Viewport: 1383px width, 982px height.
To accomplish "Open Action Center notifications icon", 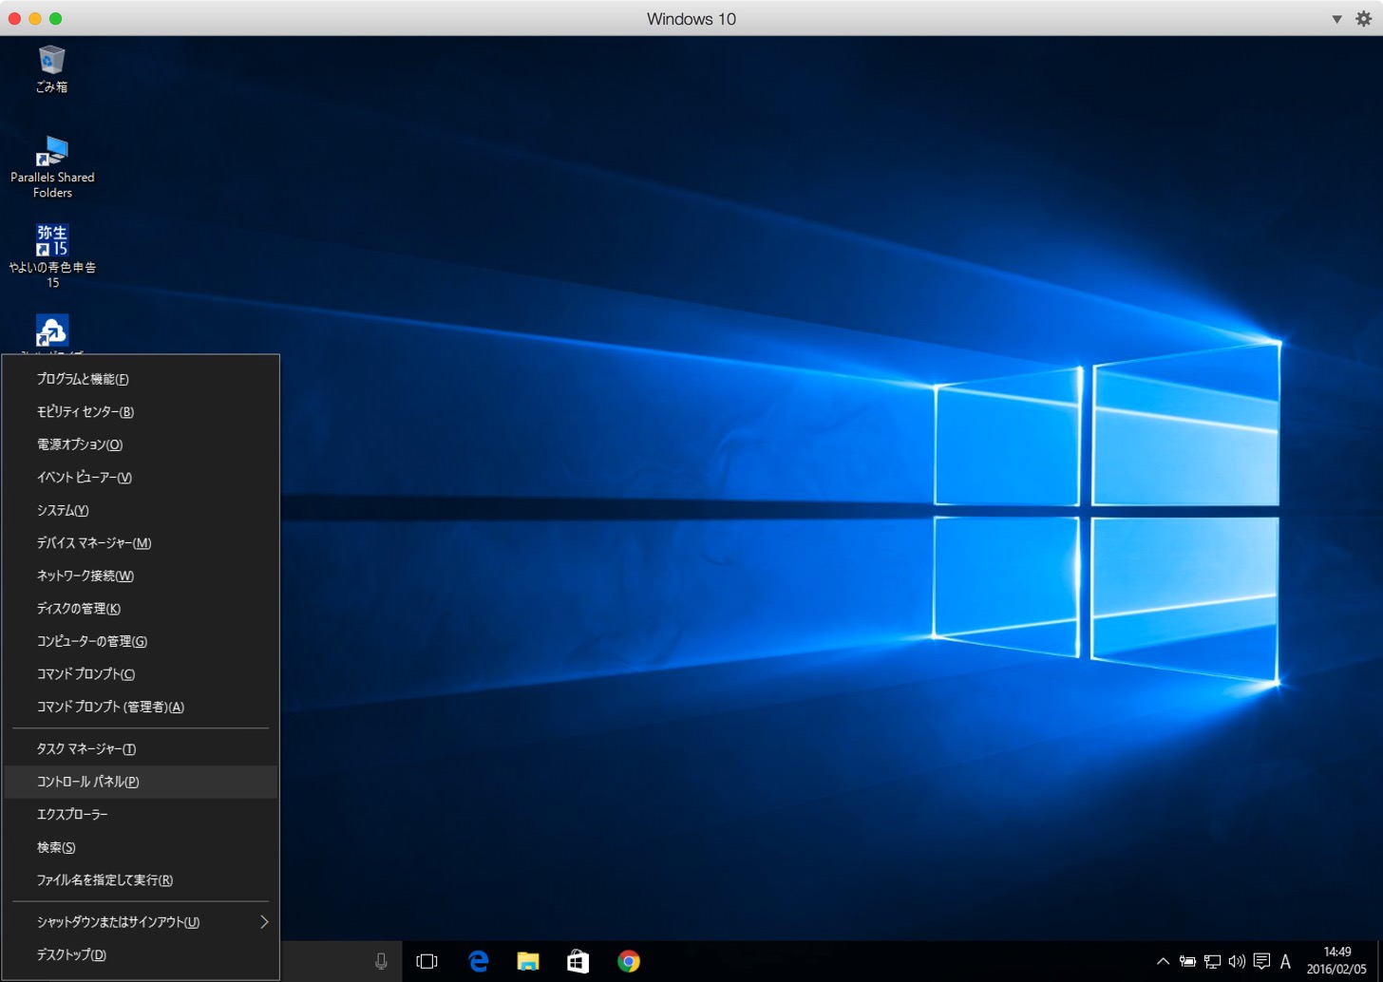I will tap(1261, 961).
